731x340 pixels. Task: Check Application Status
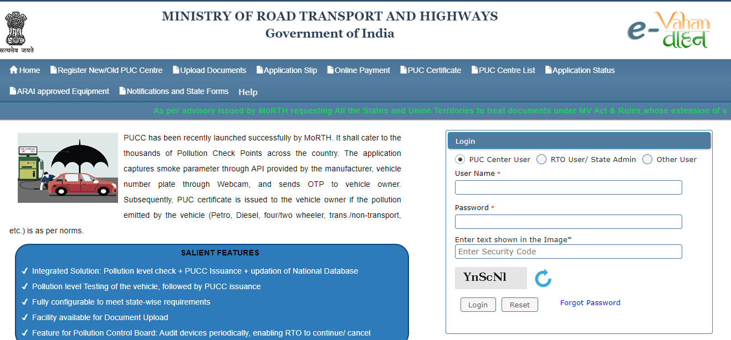point(580,70)
